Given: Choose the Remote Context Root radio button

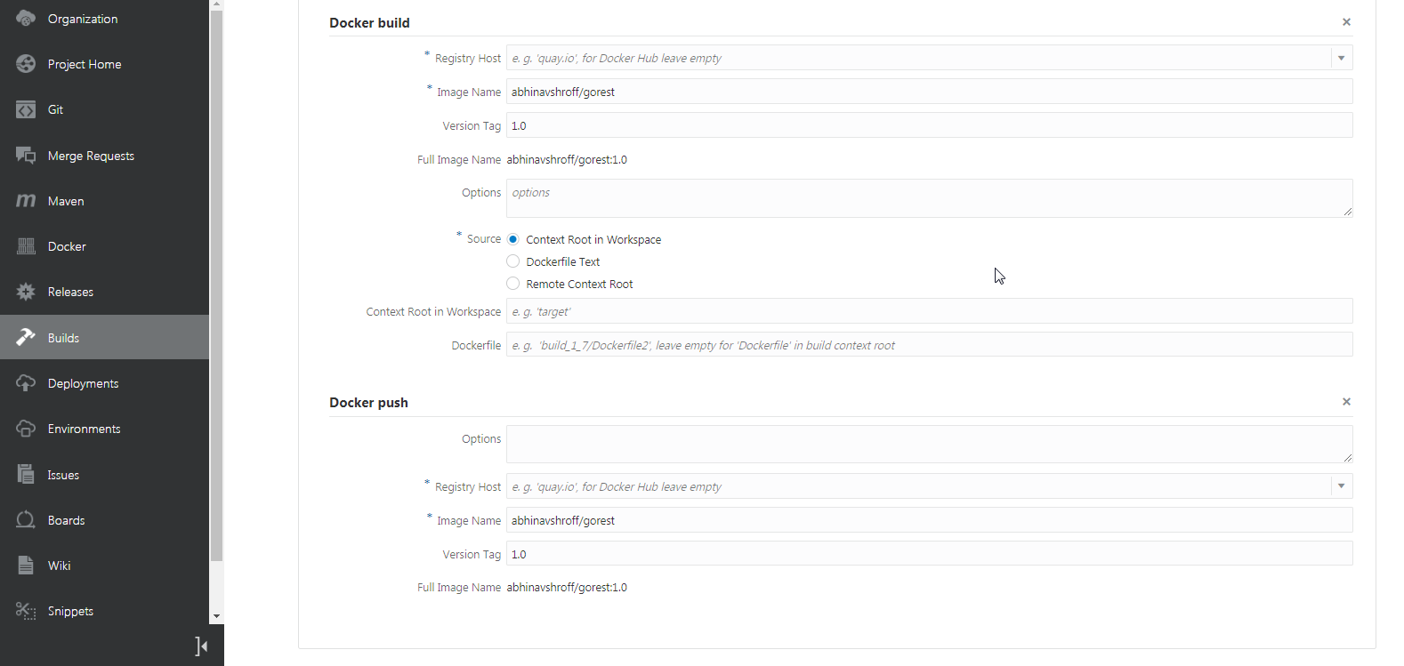Looking at the screenshot, I should 513,284.
